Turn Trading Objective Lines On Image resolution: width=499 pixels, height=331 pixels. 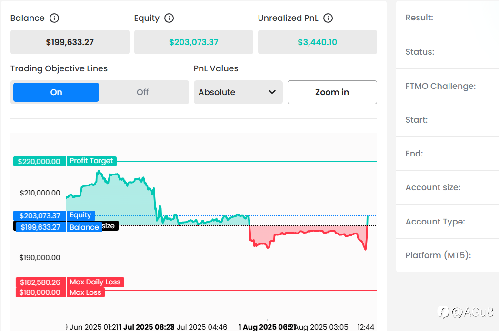point(56,92)
